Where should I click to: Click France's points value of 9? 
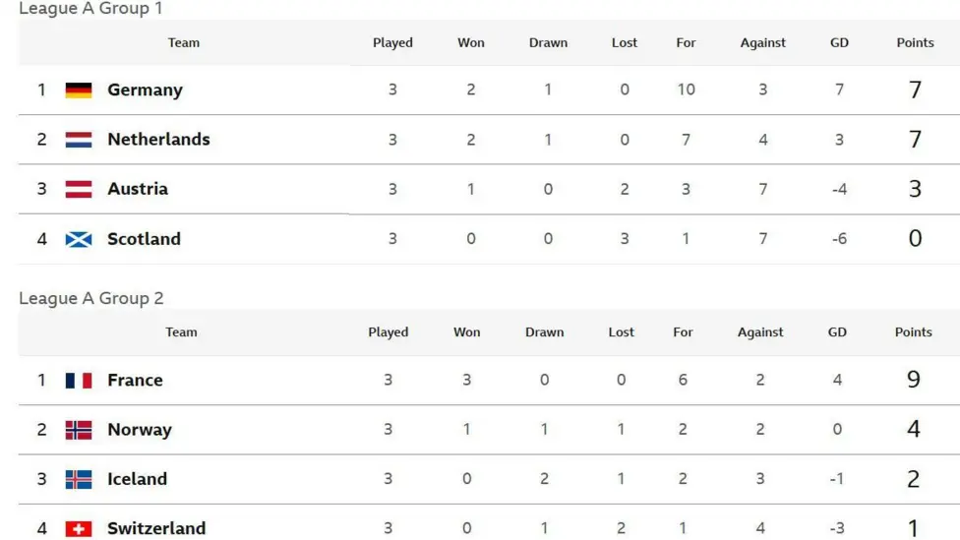914,380
